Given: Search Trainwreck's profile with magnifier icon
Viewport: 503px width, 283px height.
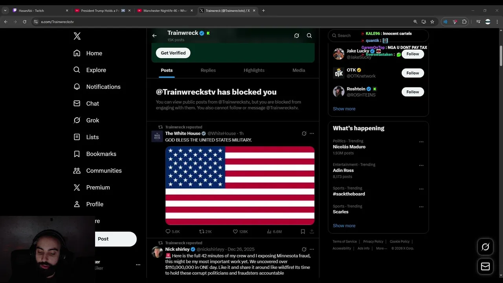Looking at the screenshot, I should [309, 36].
